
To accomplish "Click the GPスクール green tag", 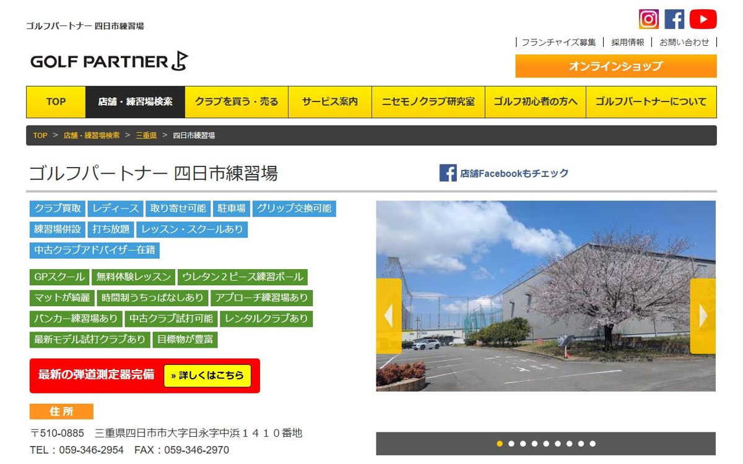I will point(59,277).
